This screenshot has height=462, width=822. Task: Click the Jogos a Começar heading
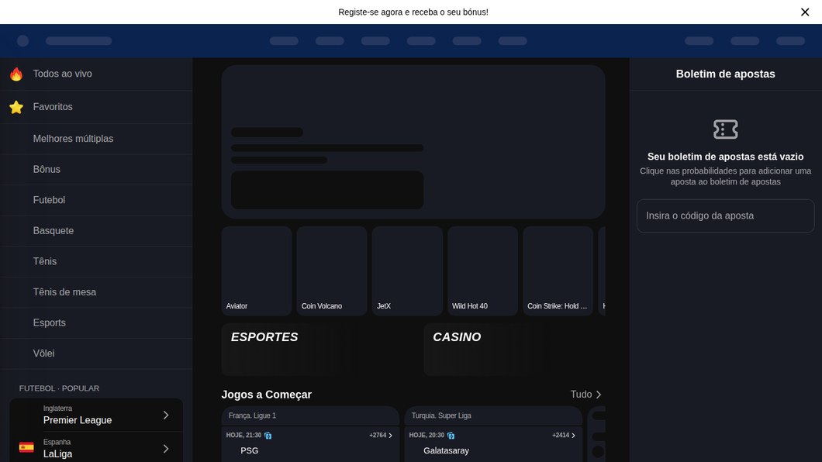click(266, 395)
